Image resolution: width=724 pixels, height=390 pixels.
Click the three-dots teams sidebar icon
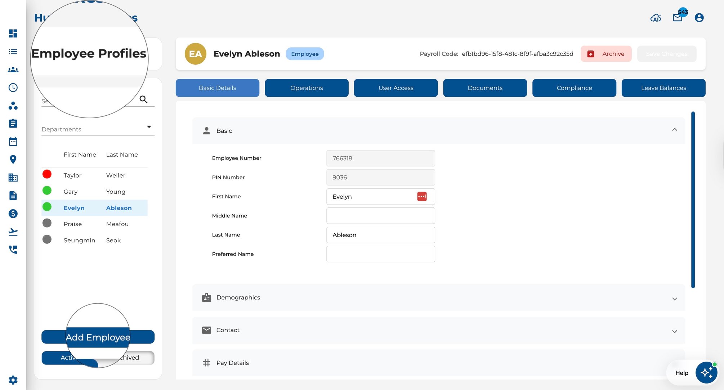tap(13, 106)
